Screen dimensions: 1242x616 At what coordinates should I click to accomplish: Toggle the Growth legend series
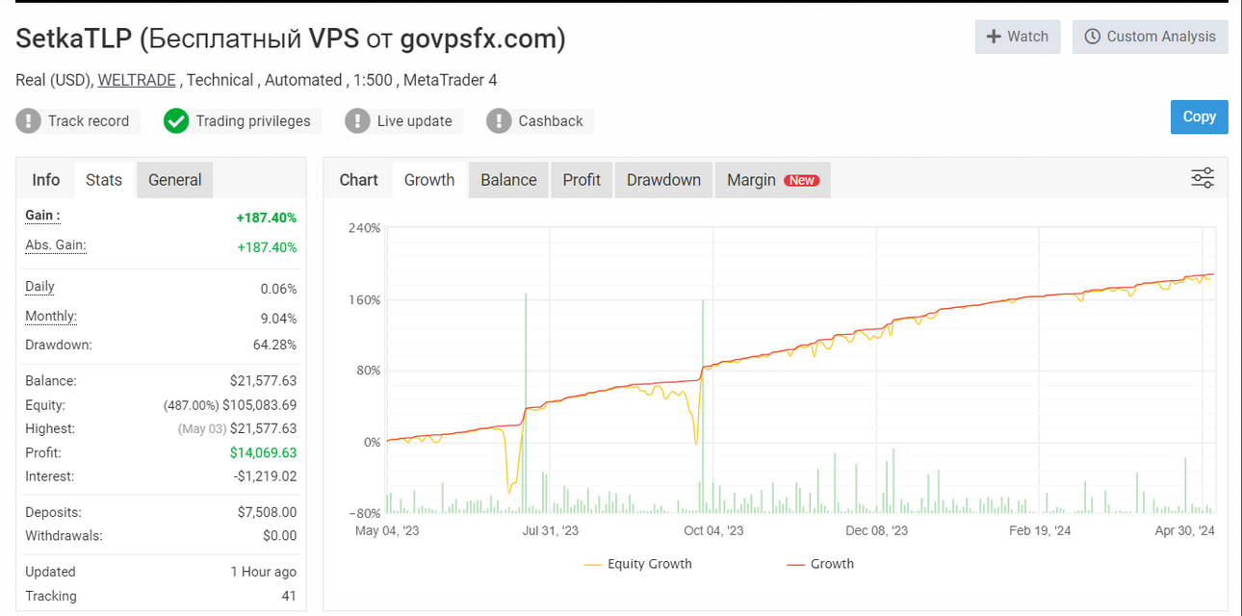[x=820, y=564]
